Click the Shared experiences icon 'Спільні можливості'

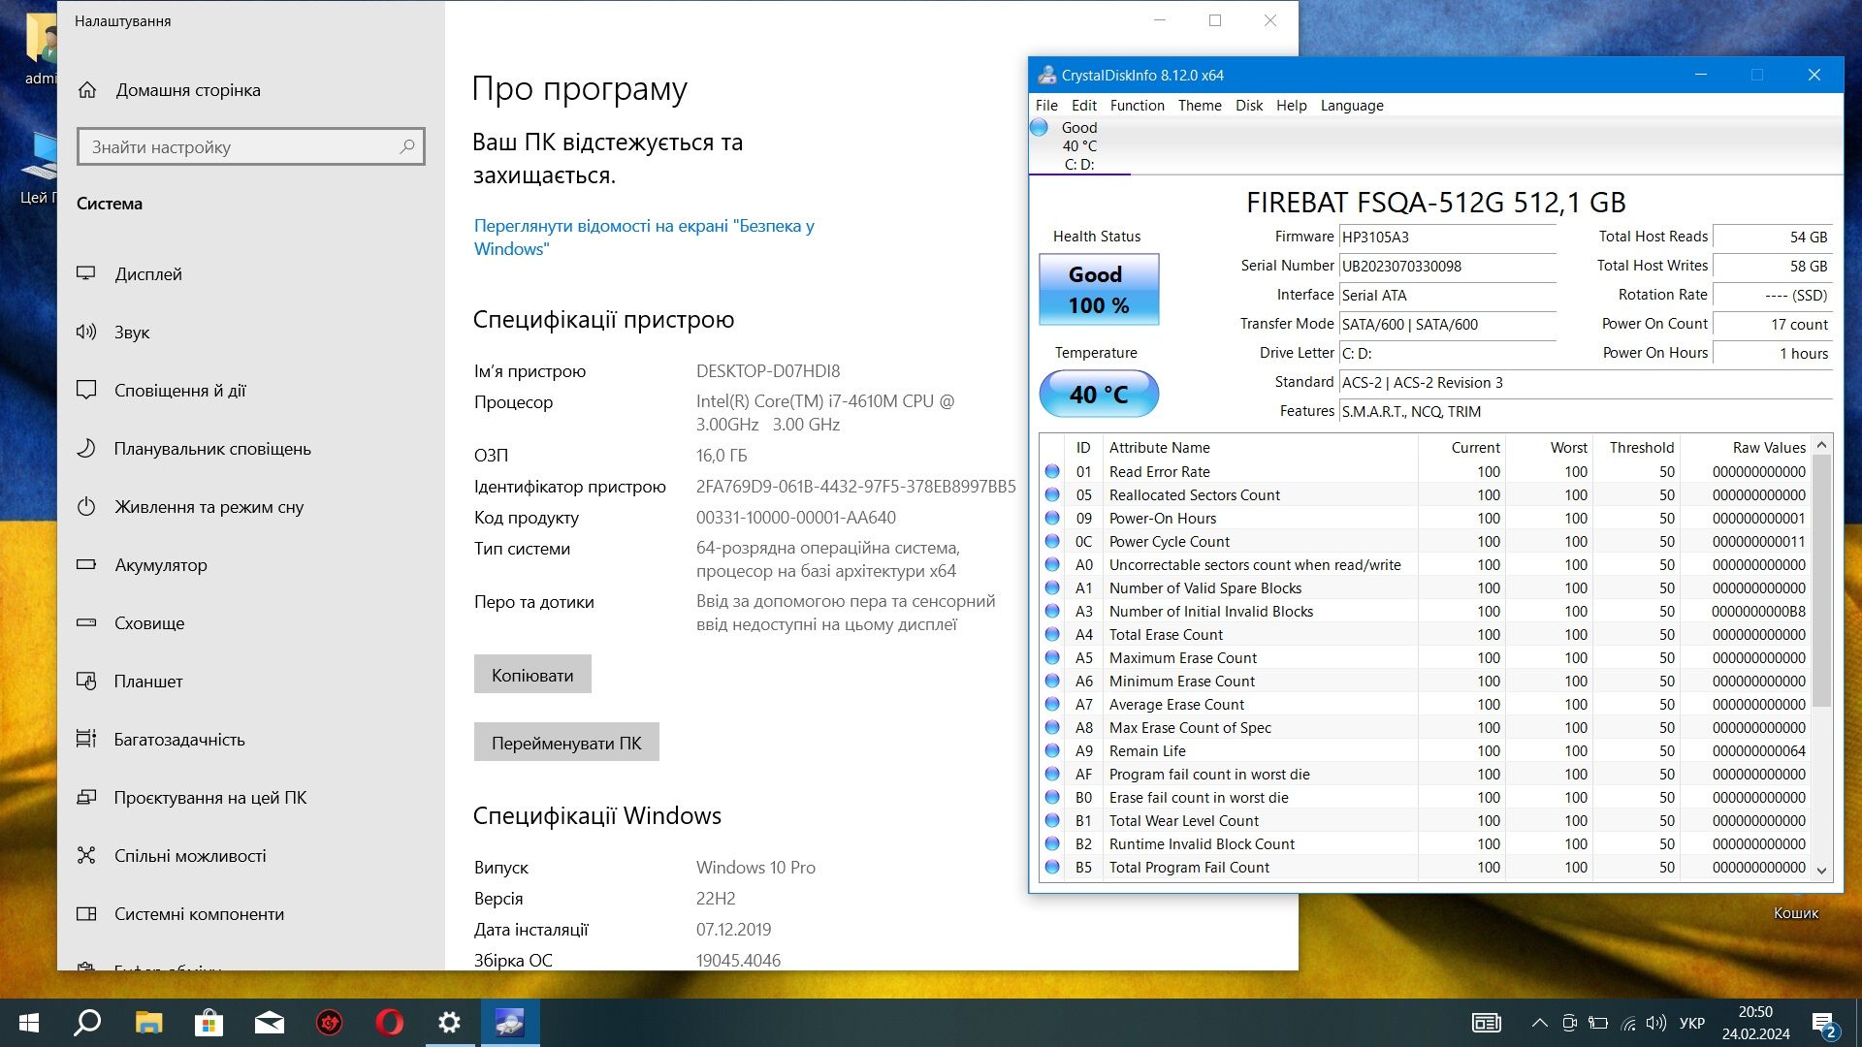tap(86, 855)
